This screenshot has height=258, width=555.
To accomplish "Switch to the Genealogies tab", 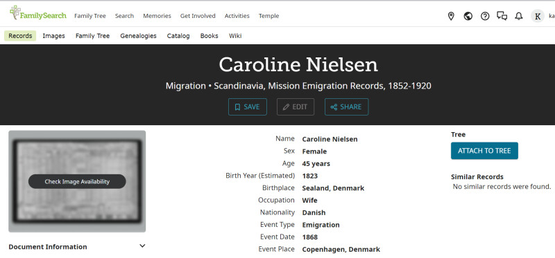I will point(138,36).
